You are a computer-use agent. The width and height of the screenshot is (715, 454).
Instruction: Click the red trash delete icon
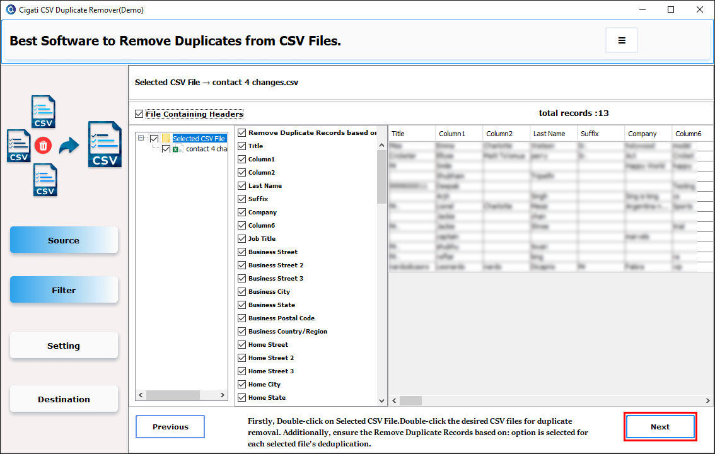tap(44, 146)
